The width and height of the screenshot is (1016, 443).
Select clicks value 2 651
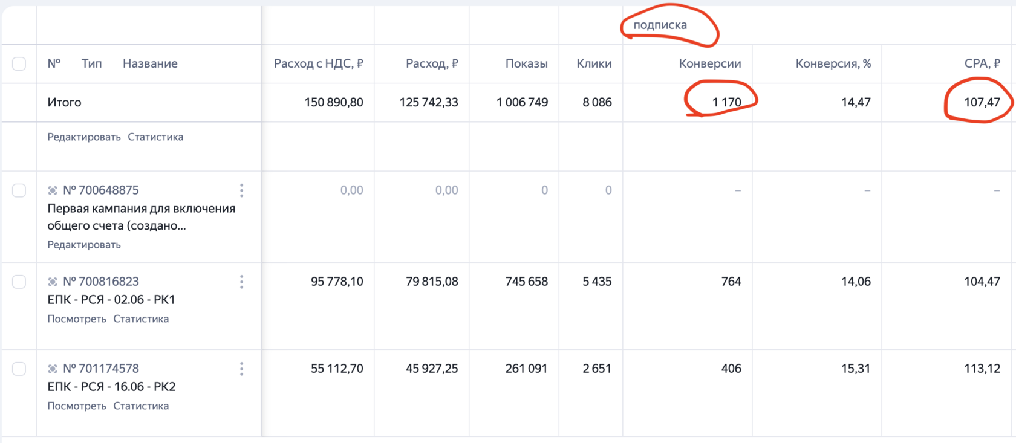598,369
